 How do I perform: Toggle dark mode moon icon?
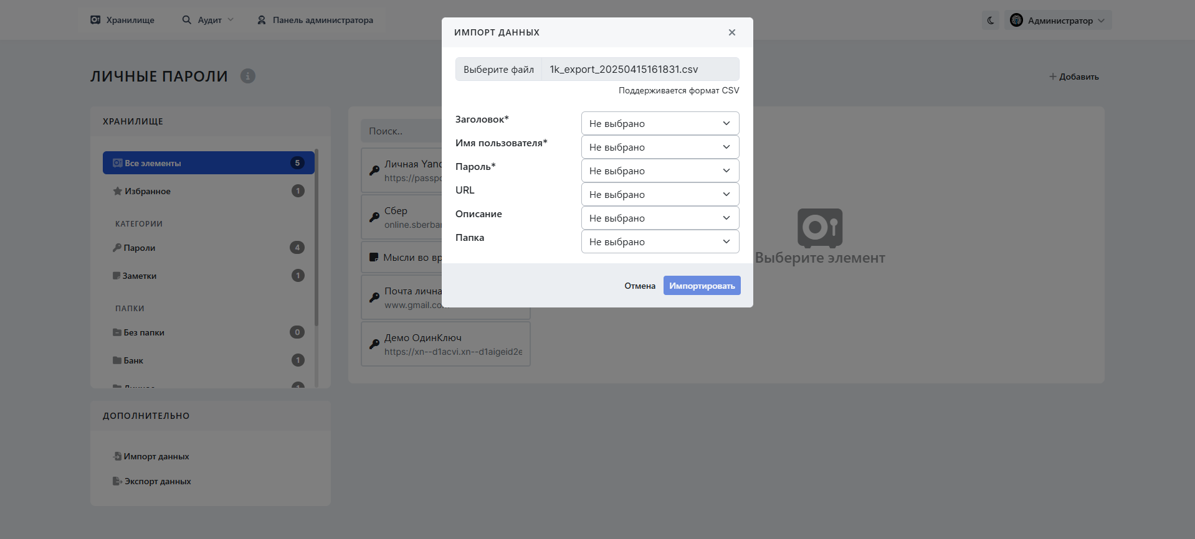click(991, 21)
